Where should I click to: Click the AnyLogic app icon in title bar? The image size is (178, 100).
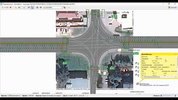point(1,4)
